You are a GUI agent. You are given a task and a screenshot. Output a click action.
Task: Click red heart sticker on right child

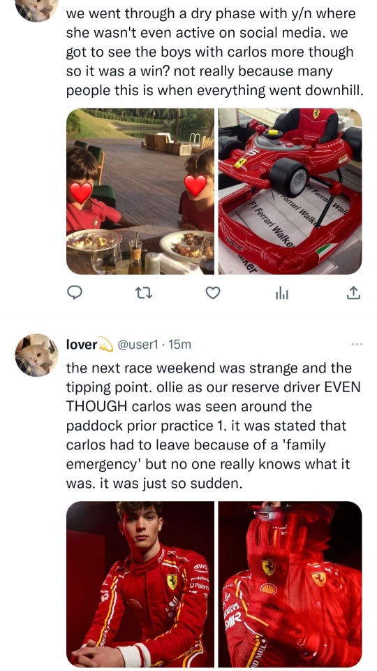tap(195, 186)
